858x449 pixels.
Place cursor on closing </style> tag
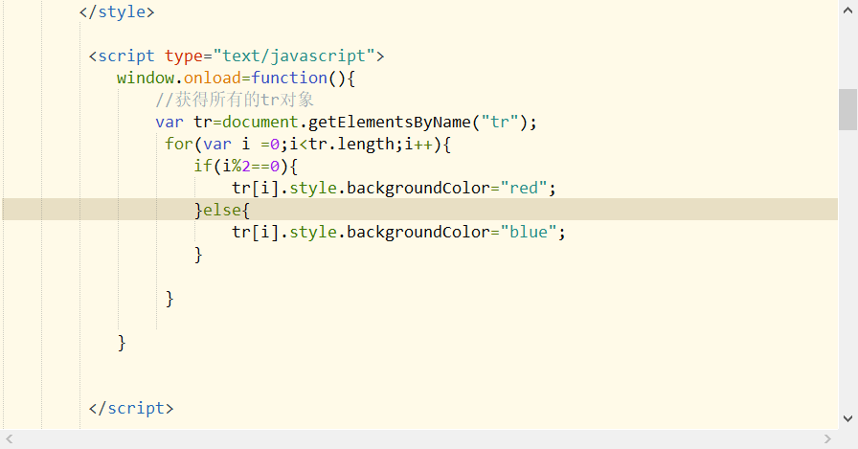pos(117,12)
